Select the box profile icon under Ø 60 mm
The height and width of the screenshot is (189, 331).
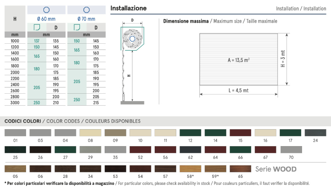click(36, 28)
